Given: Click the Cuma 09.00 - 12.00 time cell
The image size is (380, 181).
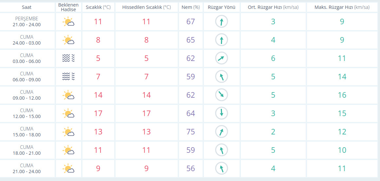Looking at the screenshot, I should click(27, 95).
